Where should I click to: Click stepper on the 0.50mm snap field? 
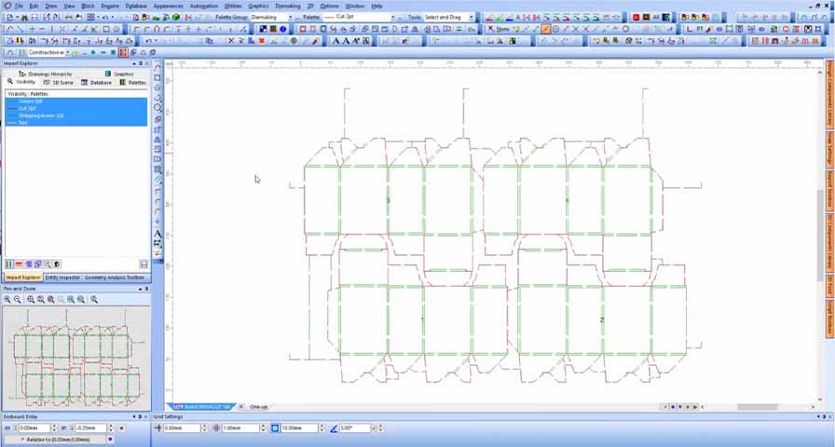point(204,427)
